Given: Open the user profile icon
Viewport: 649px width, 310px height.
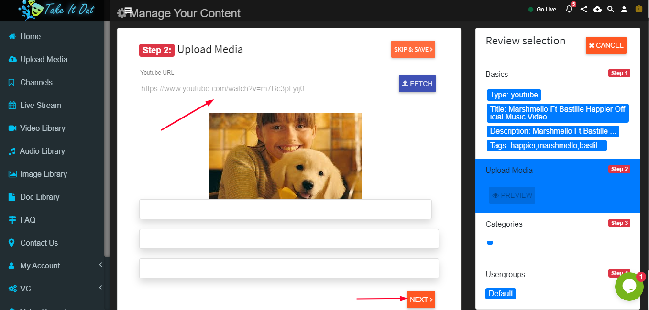Looking at the screenshot, I should click(624, 9).
